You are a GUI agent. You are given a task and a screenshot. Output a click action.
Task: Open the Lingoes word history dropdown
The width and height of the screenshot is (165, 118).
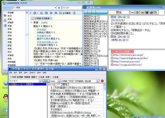coord(55,8)
